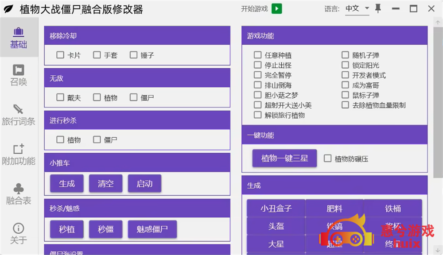Open the 融合表 club sidebar section
This screenshot has width=443, height=255.
(x=19, y=194)
